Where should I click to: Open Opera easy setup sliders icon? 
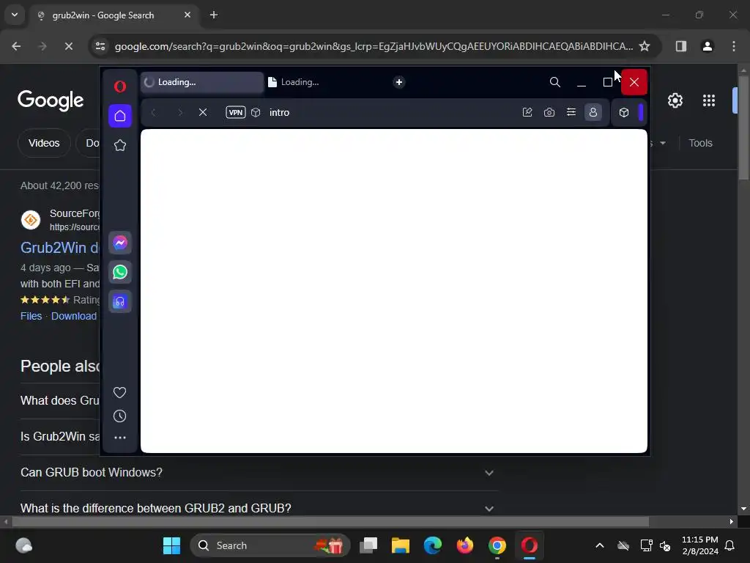coord(571,112)
